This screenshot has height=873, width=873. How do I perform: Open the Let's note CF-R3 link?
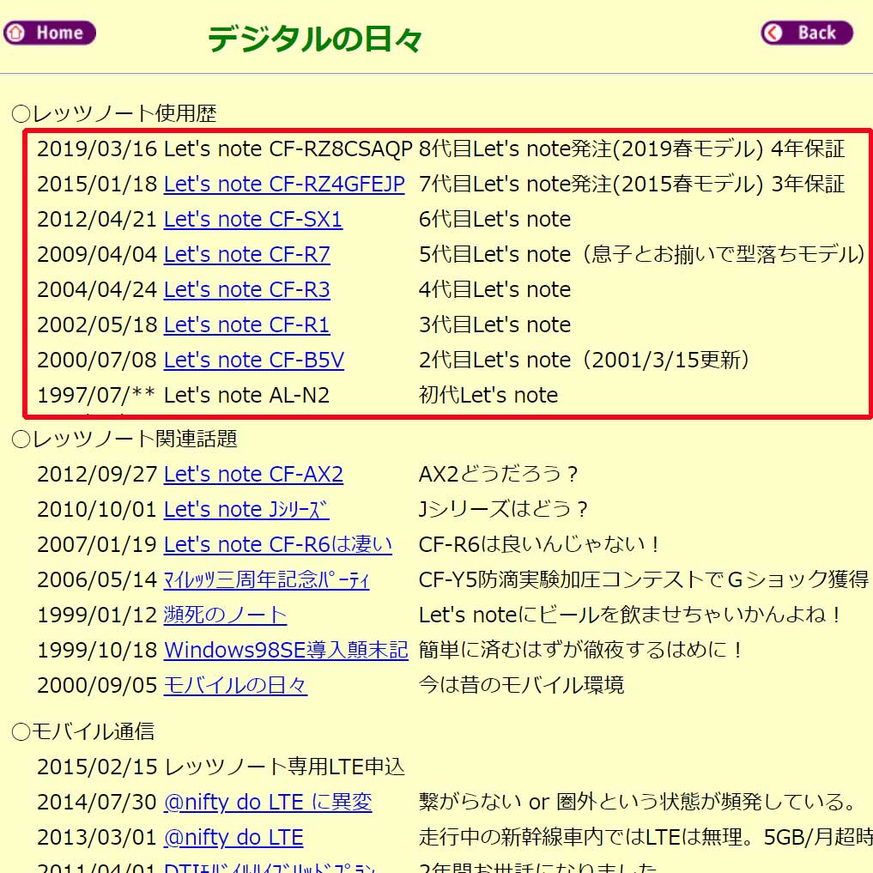pyautogui.click(x=246, y=289)
